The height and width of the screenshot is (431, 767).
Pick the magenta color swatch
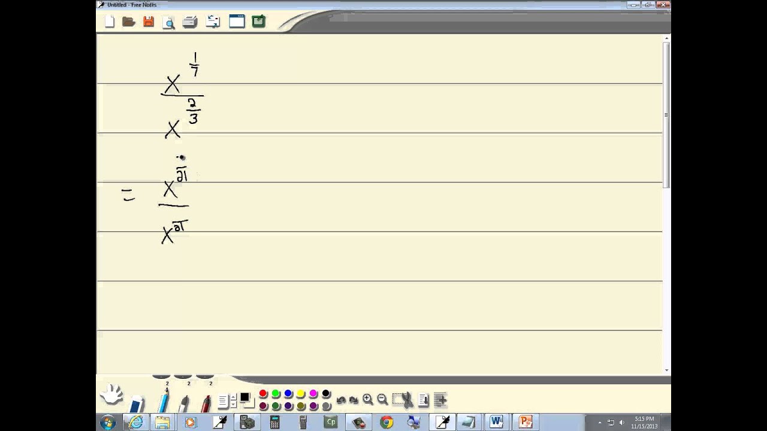coord(313,393)
